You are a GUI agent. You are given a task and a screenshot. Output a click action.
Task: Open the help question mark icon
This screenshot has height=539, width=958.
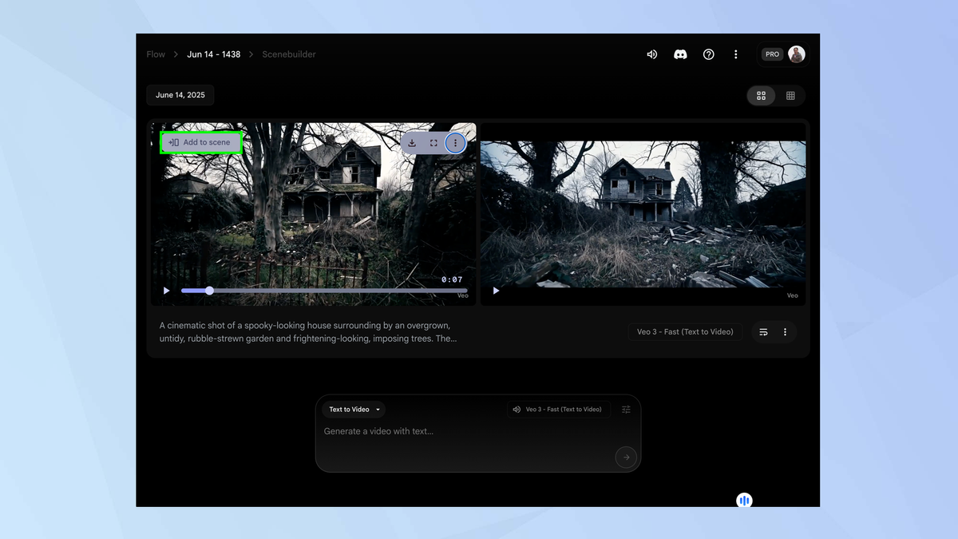pyautogui.click(x=708, y=54)
